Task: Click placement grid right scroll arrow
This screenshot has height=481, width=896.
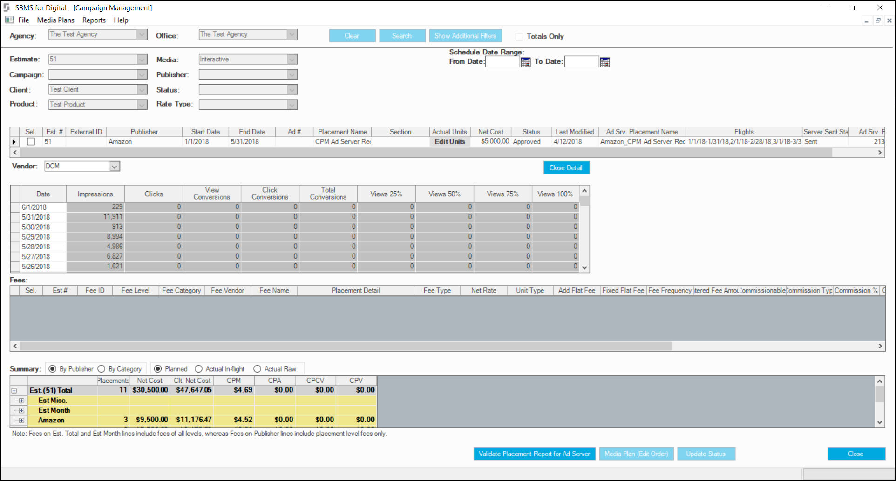Action: point(880,153)
